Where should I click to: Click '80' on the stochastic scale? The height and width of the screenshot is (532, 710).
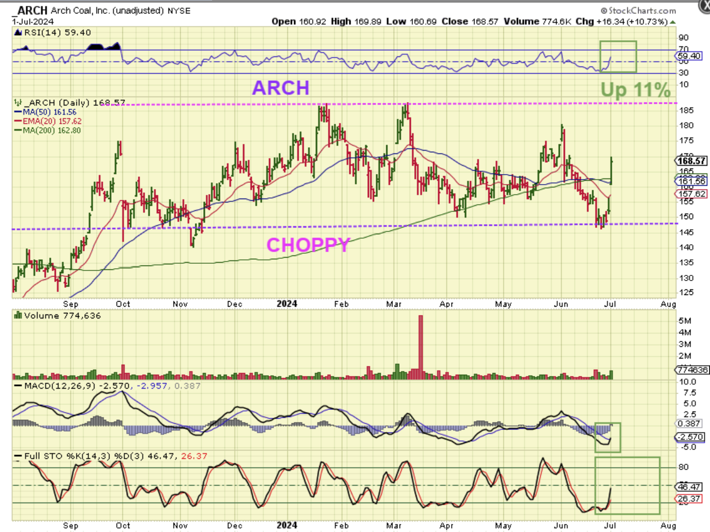coord(683,467)
